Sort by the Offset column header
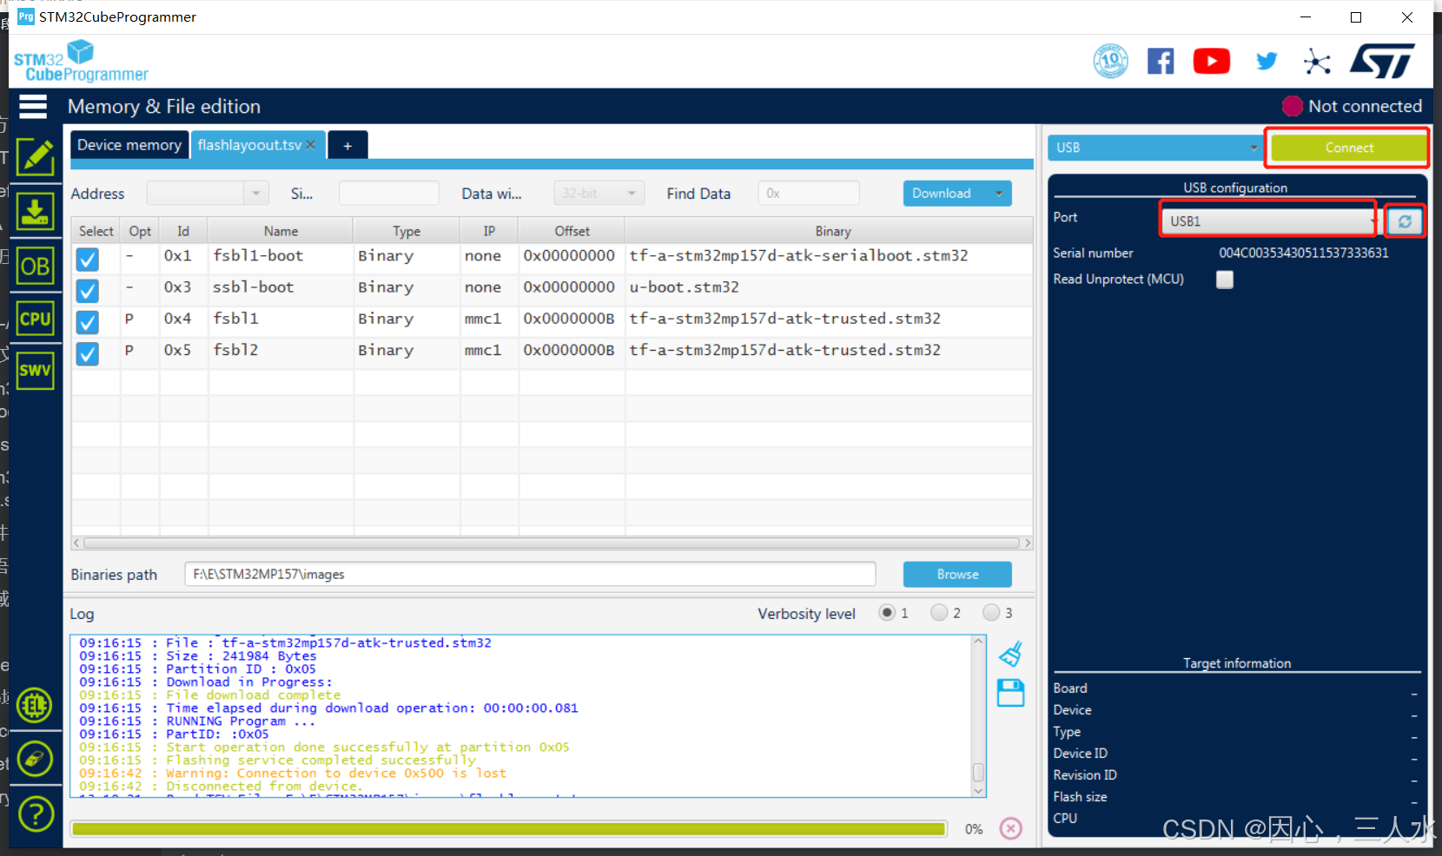 click(x=572, y=231)
